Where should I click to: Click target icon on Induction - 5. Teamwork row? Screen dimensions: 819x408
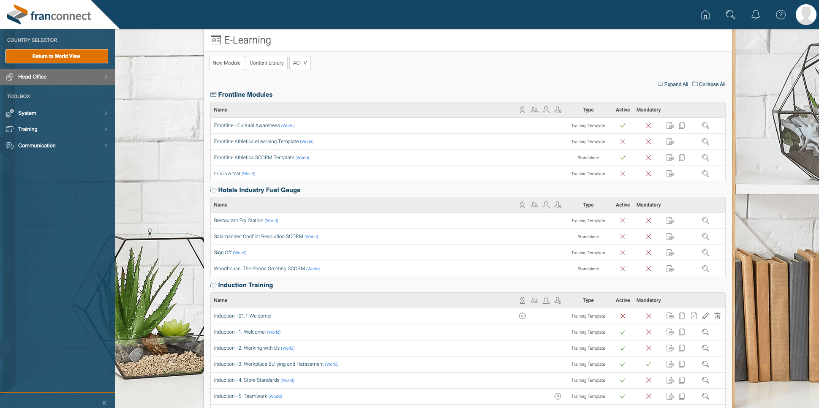558,396
